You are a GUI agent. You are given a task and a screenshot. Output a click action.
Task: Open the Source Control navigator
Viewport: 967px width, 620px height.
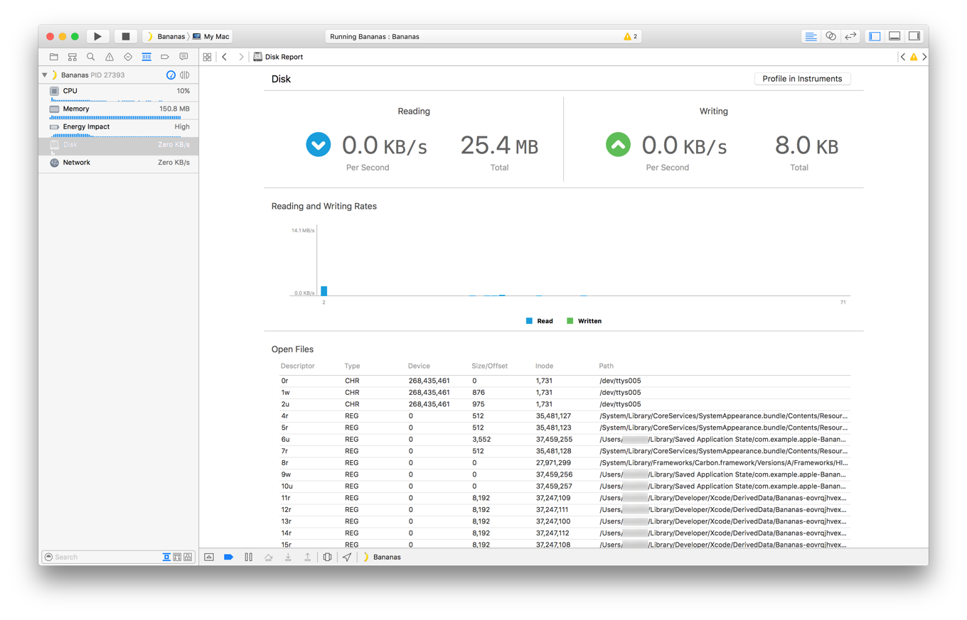(72, 57)
